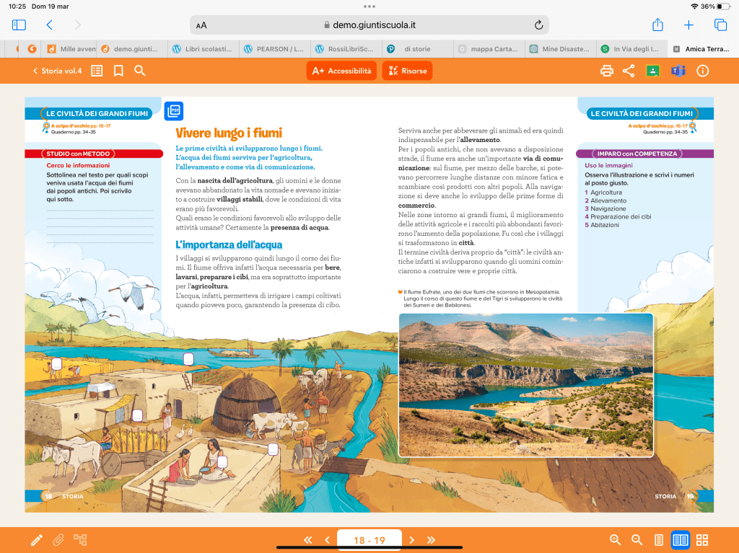The image size is (739, 553).
Task: Open the Google Classroom icon
Action: pyautogui.click(x=652, y=71)
